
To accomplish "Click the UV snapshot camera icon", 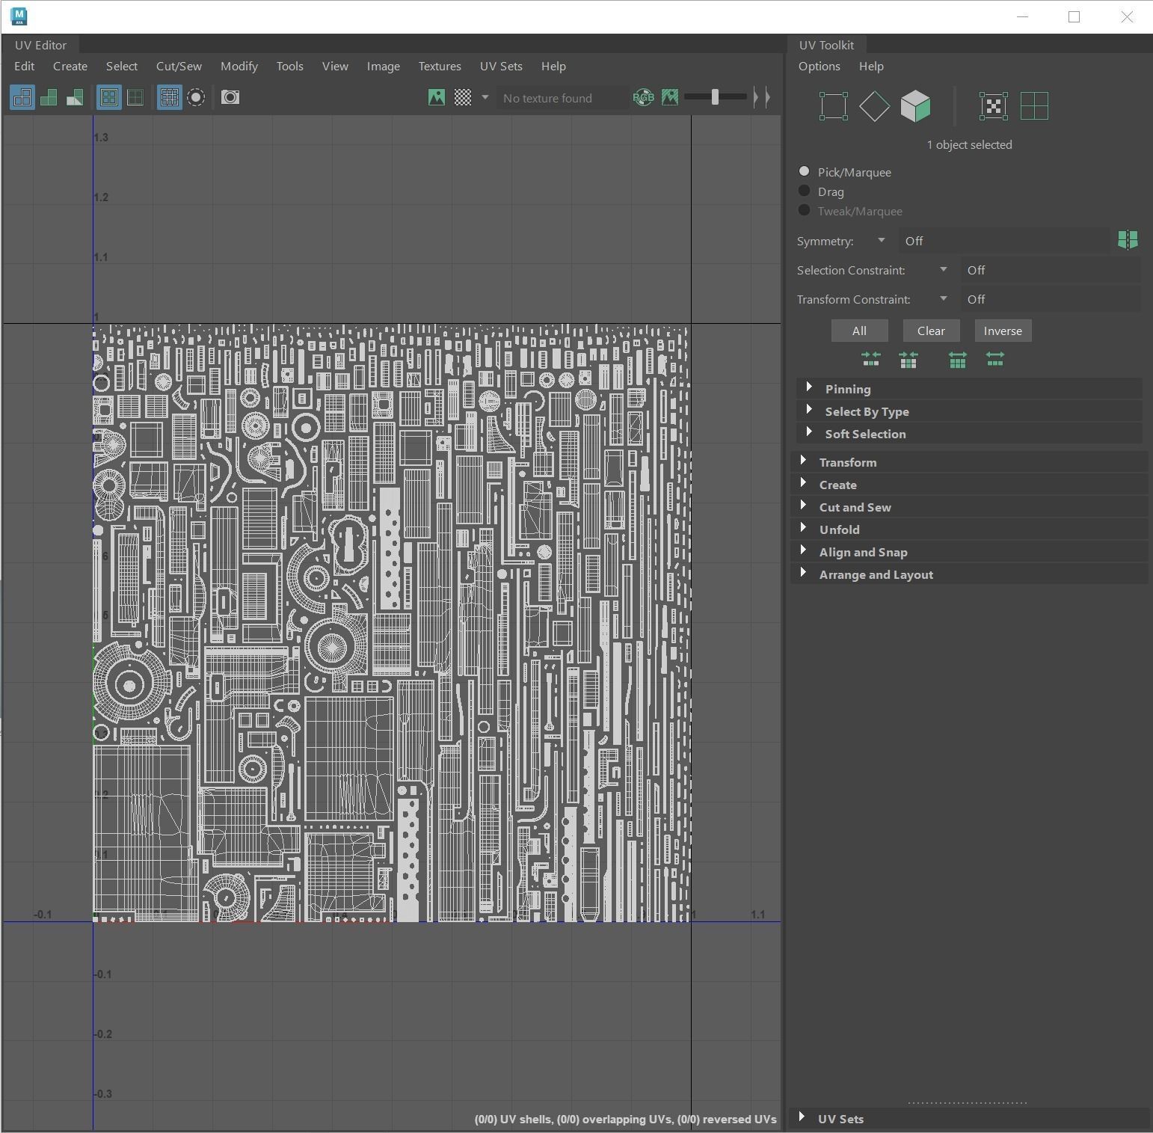I will tap(230, 97).
